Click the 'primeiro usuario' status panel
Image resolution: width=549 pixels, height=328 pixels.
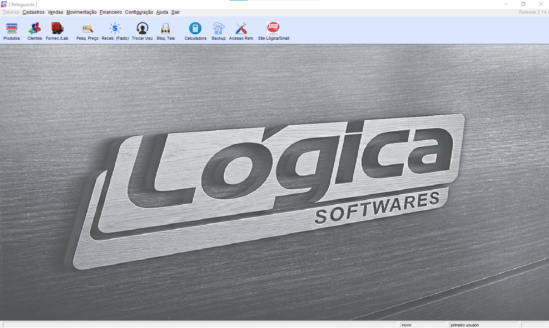[x=484, y=325]
